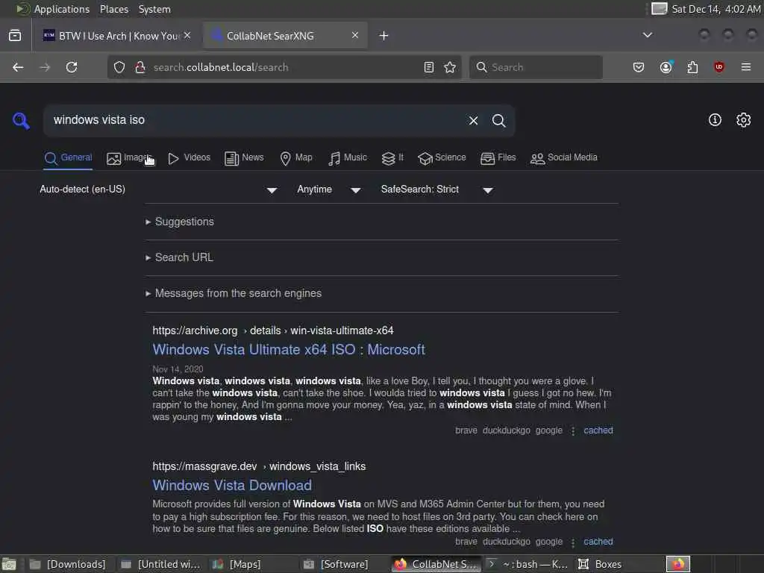
Task: Open the About info icon
Action: 715,120
